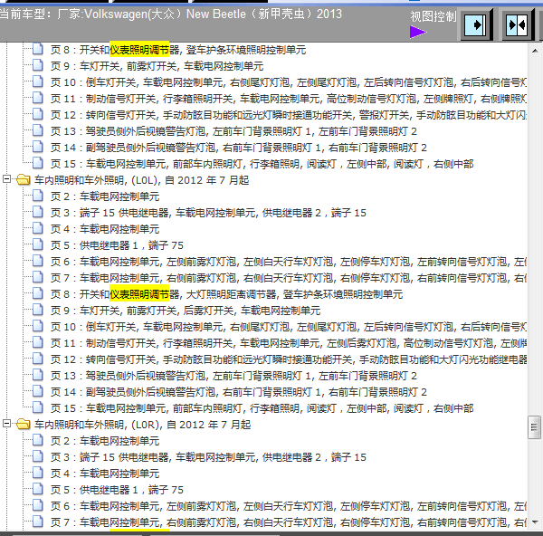Click page icon of 页 5 under LOR folder
543x536 pixels.
click(38, 489)
